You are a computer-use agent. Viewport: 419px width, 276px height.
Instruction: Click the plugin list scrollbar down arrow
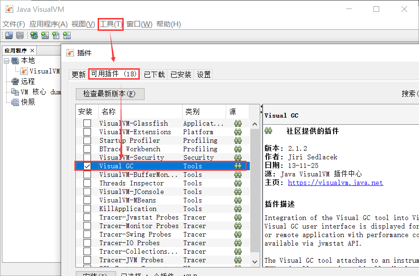255,262
